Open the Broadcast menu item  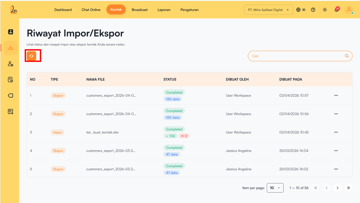(140, 10)
